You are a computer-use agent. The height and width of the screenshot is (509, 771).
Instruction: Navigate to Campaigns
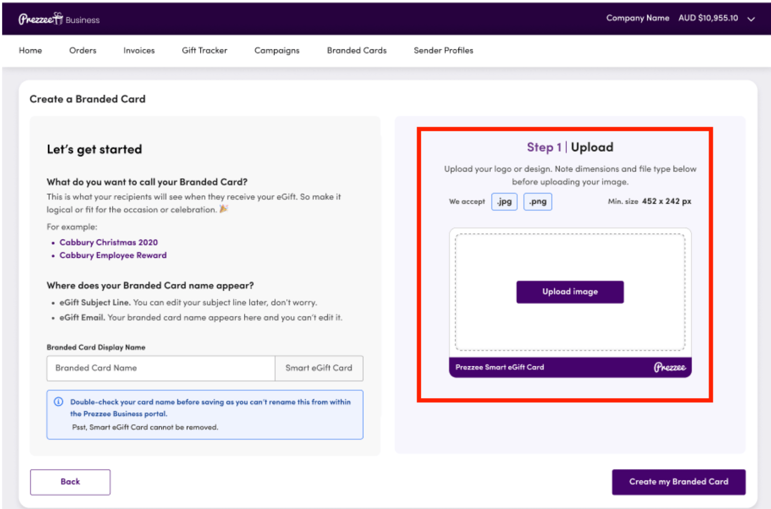pos(277,50)
